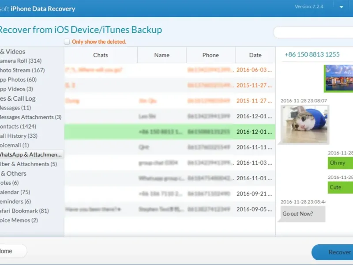The image size is (353, 265).
Task: Select the chat row dated 2016-11-01
Action: (170, 178)
